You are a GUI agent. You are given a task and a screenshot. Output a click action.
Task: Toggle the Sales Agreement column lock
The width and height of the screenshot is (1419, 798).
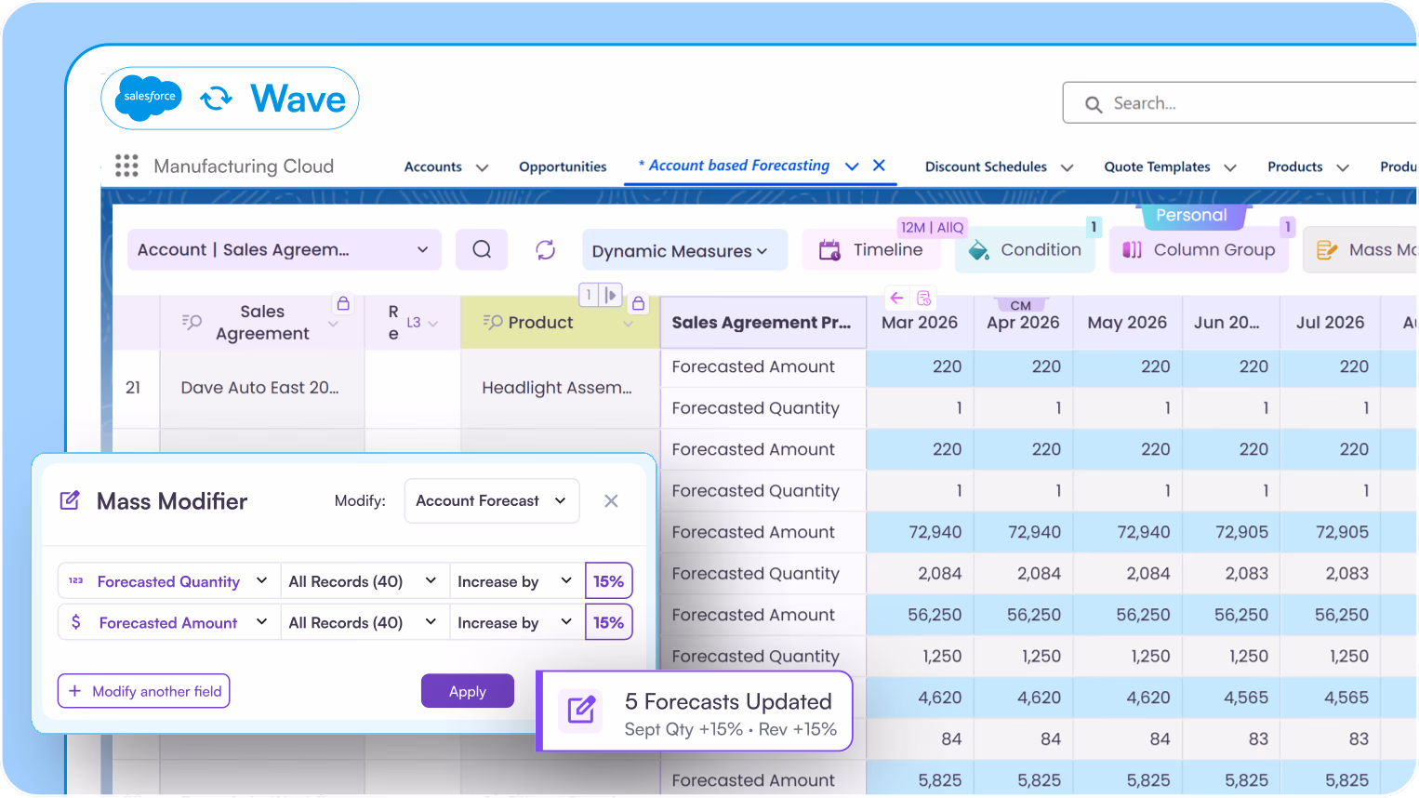pyautogui.click(x=343, y=303)
